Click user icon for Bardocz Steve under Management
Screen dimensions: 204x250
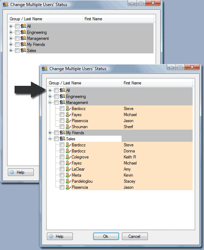point(68,108)
